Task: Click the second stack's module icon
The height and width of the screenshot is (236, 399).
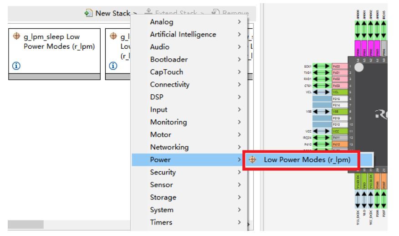Action: click(113, 36)
